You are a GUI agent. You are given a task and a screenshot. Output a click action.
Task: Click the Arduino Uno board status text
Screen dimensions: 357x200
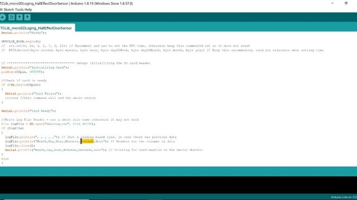tap(344, 197)
